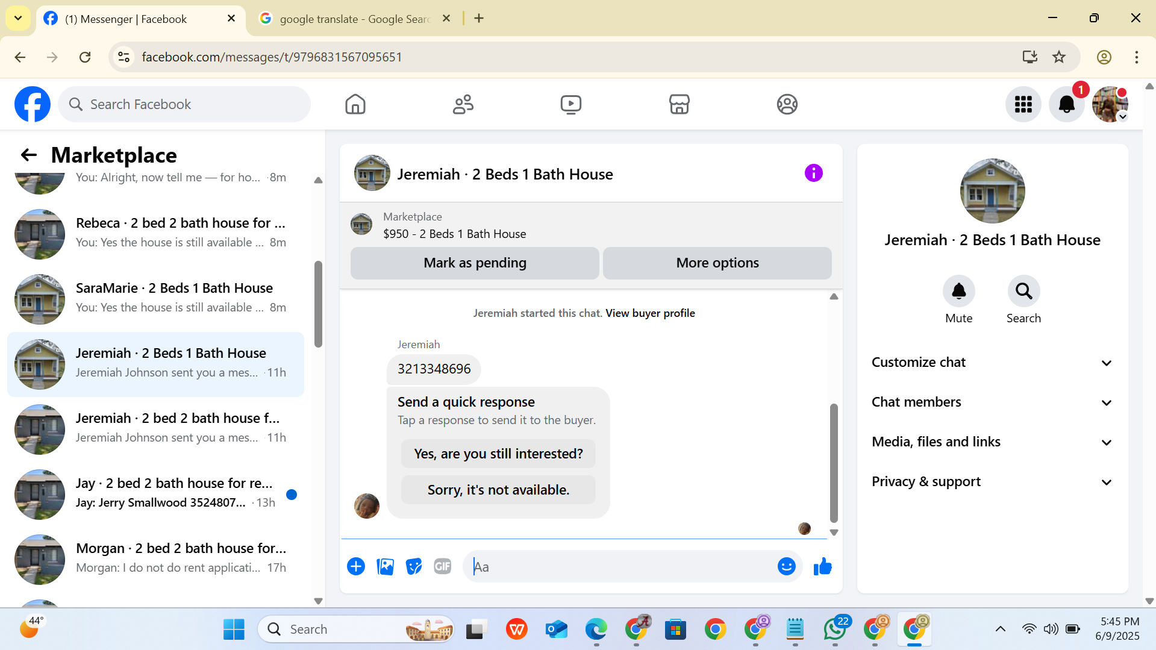The image size is (1156, 650).
Task: Expand Privacy & support section
Action: click(992, 482)
